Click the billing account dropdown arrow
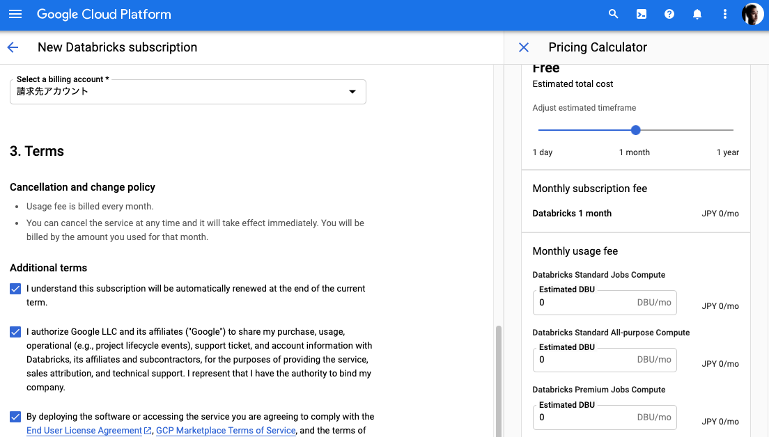This screenshot has height=437, width=769. [x=352, y=92]
